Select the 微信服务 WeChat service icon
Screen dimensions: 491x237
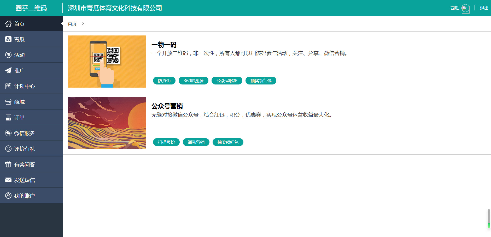8,133
